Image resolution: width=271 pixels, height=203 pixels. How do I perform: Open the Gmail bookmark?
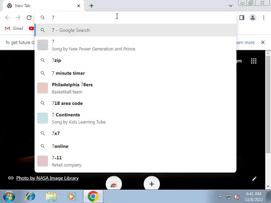click(x=14, y=28)
